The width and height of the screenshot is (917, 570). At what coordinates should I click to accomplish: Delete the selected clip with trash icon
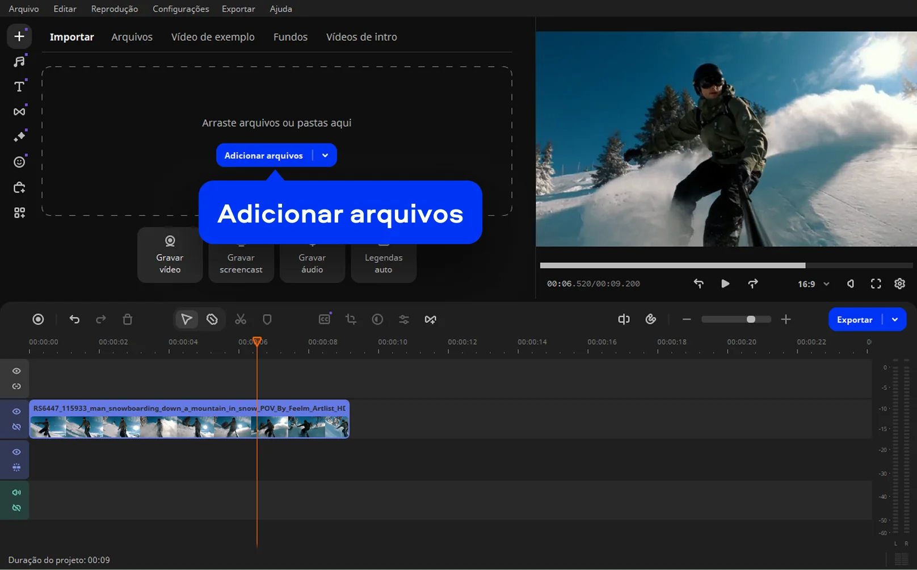click(x=128, y=320)
